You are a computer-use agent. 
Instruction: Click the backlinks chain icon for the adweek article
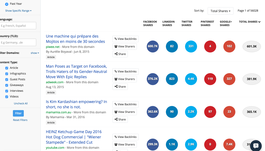click(115, 71)
